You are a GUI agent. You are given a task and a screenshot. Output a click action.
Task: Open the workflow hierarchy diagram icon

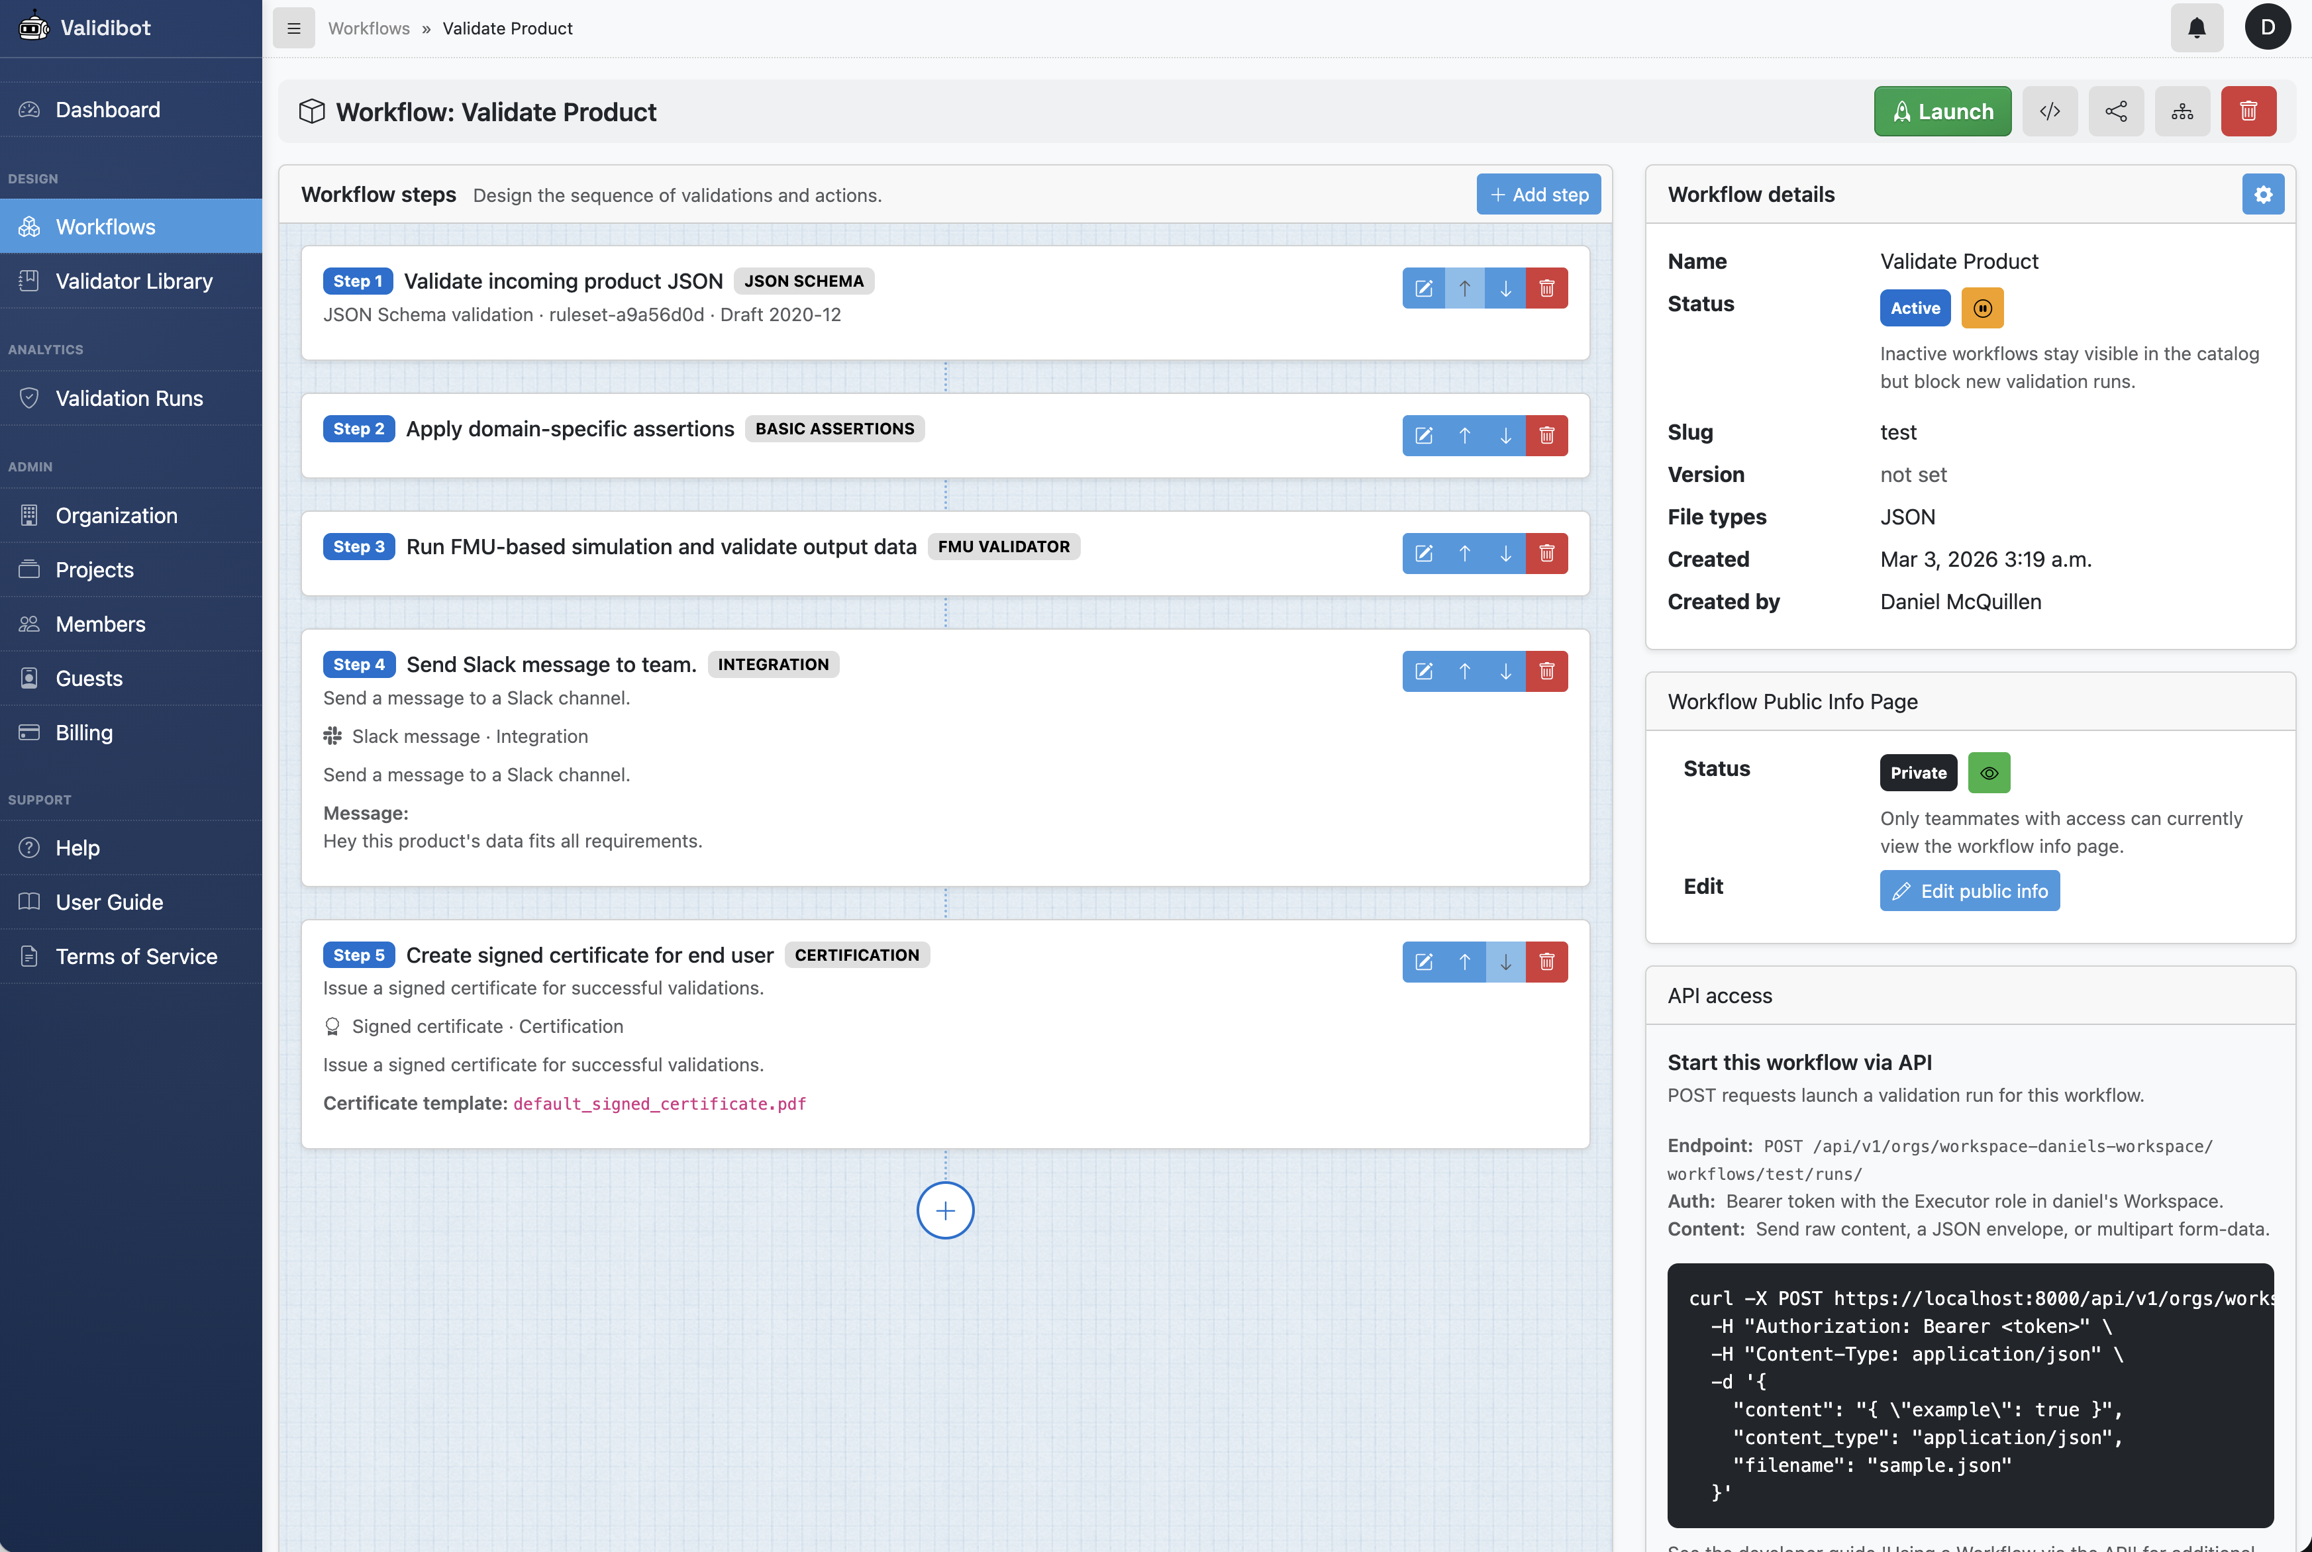[x=2182, y=111]
